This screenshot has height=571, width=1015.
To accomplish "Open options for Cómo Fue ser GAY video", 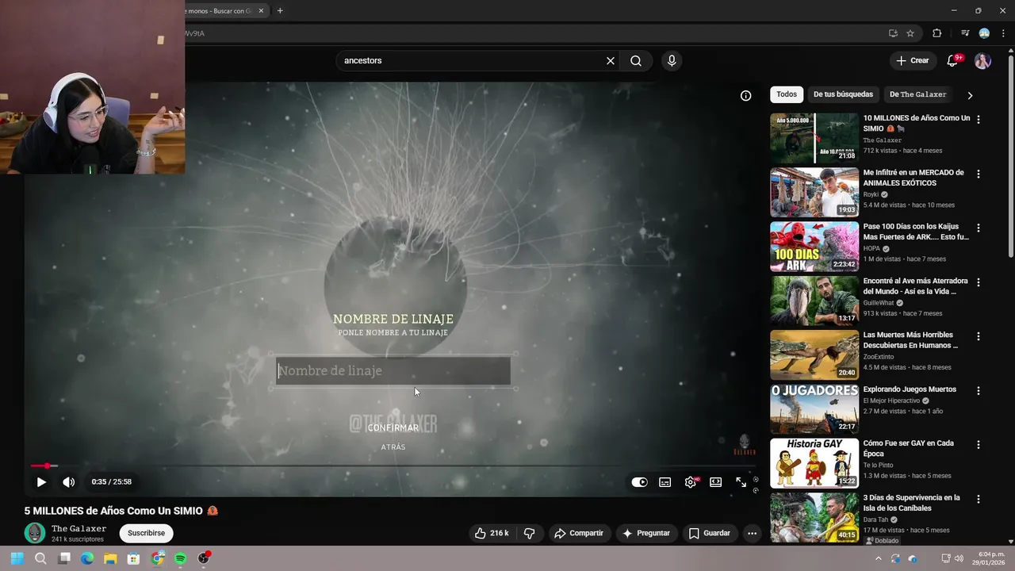I will 978,445.
